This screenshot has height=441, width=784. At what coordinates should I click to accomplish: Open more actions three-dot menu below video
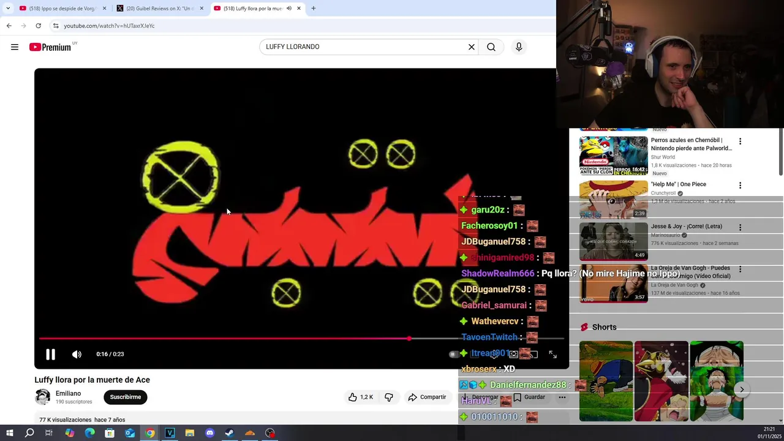(562, 397)
